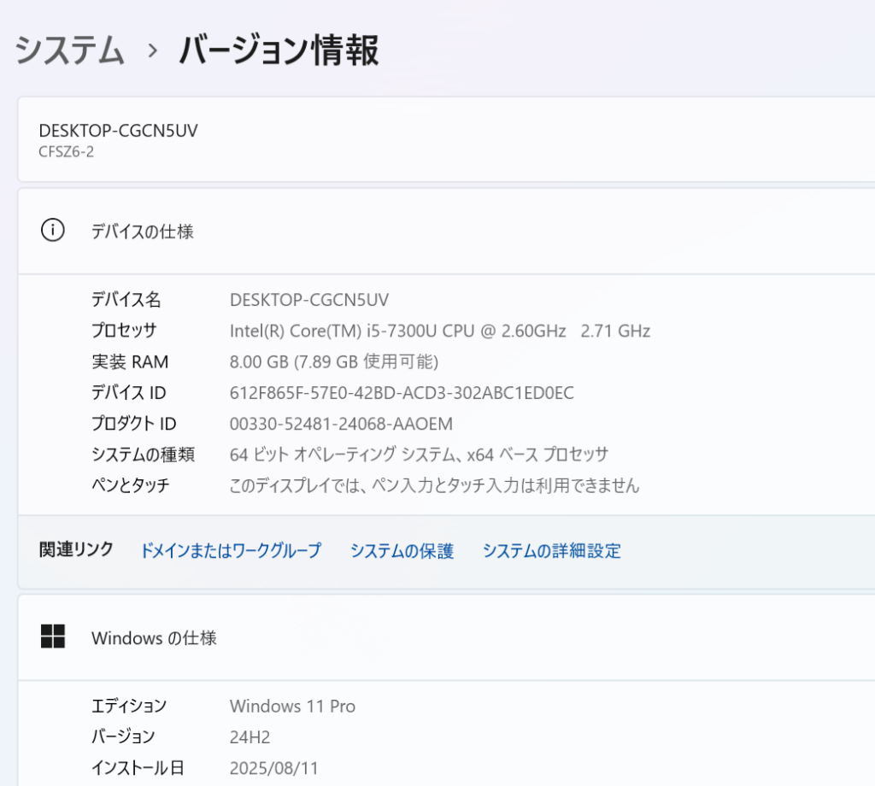Viewport: 875px width, 786px height.
Task: Select エディション value Windows 11 Pro
Action: 292,707
